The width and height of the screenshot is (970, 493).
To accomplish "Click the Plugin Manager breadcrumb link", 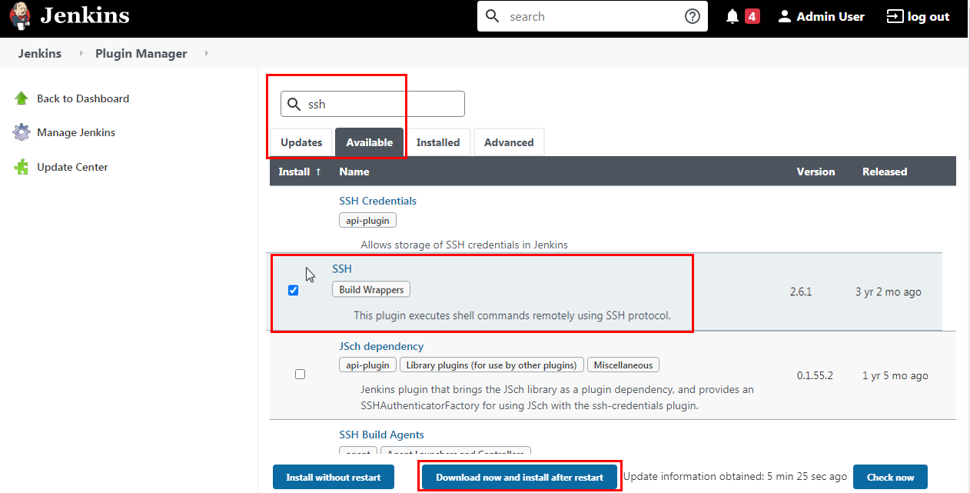I will coord(141,54).
